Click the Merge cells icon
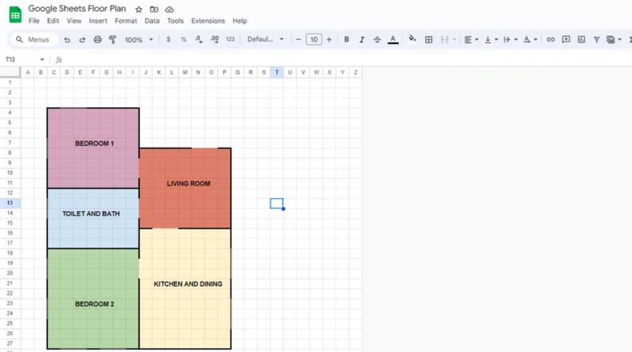The width and height of the screenshot is (632, 352). click(x=444, y=40)
